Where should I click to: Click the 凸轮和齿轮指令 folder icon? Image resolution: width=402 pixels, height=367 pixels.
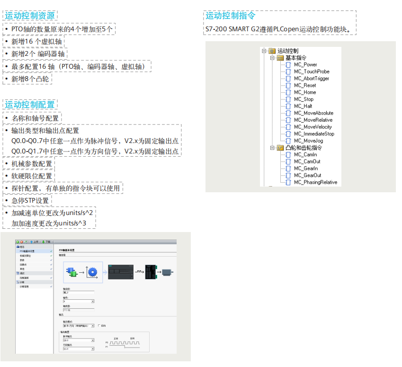coord(280,148)
